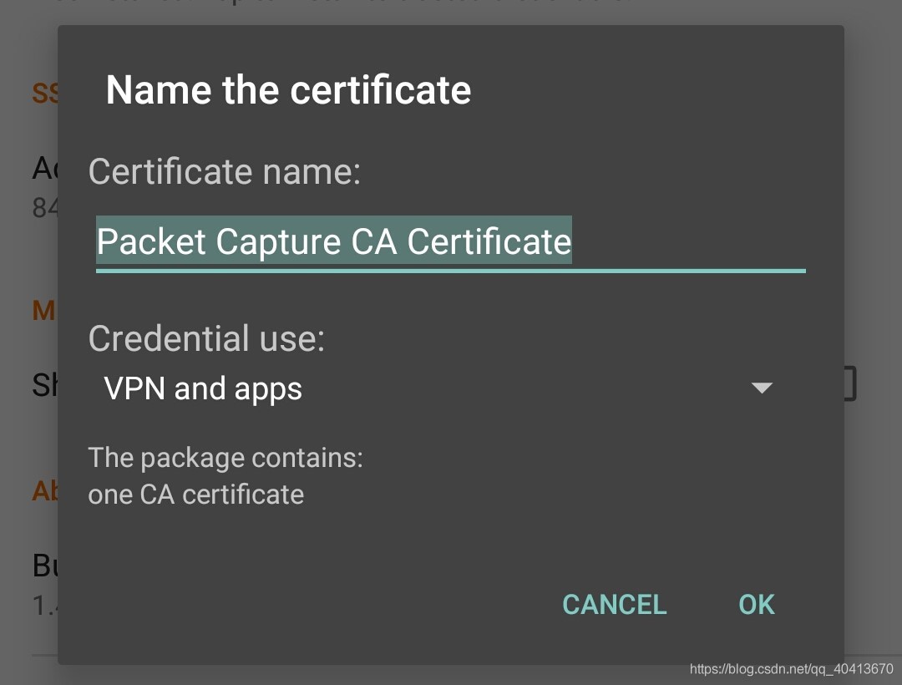The width and height of the screenshot is (902, 685).
Task: Click the "Credential use:" label
Action: [206, 338]
